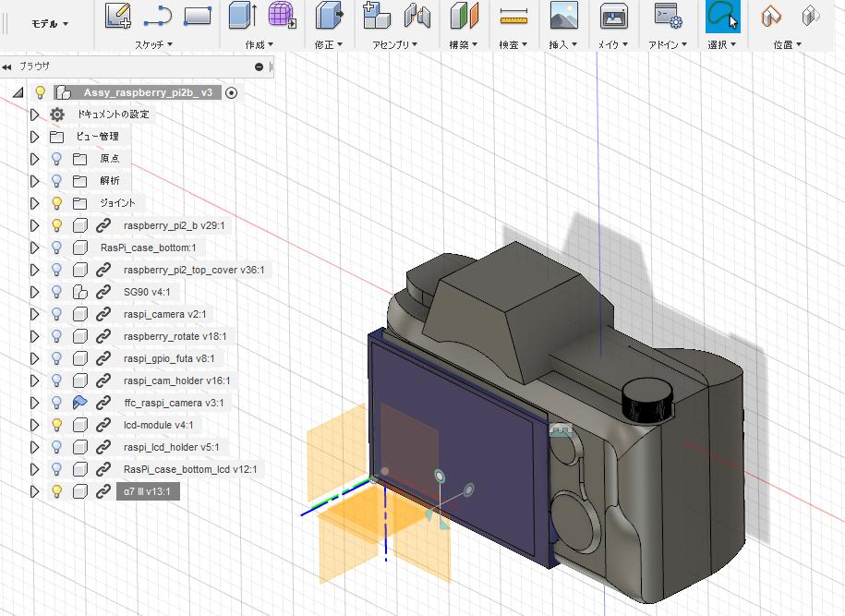Toggle the activate radio button on Assy_raspberry_pi2b_v3

pos(231,92)
